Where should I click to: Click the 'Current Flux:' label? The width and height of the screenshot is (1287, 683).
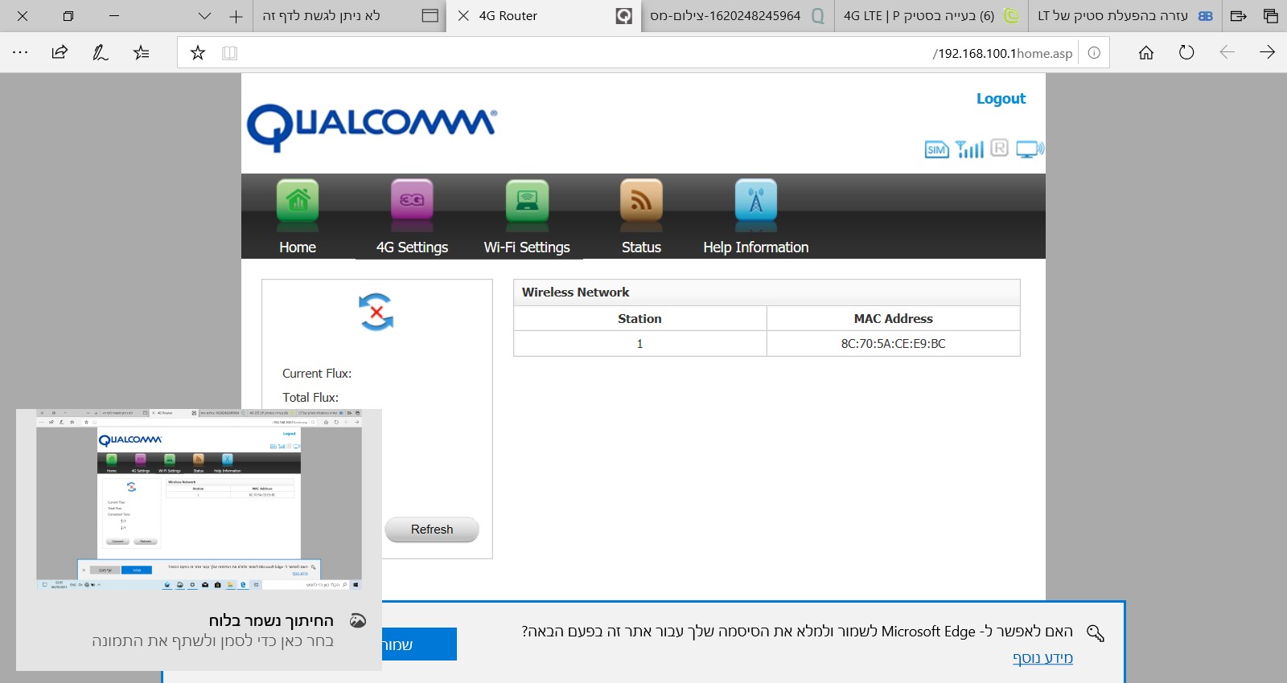[x=317, y=374]
